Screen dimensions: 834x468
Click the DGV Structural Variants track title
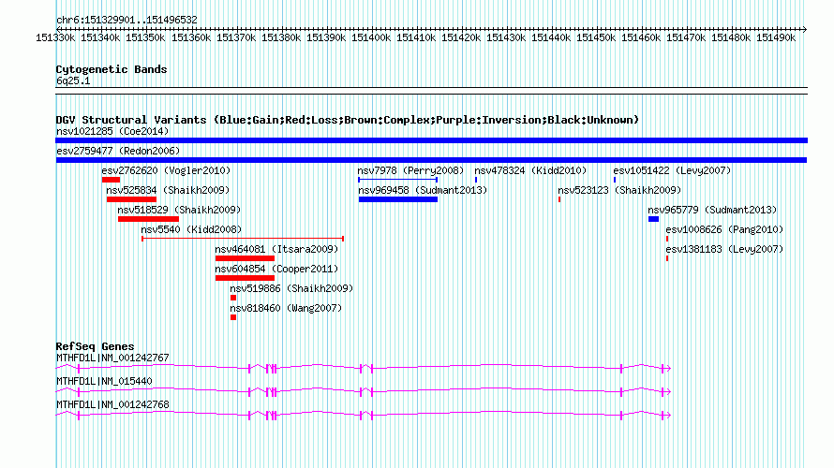[x=348, y=120]
